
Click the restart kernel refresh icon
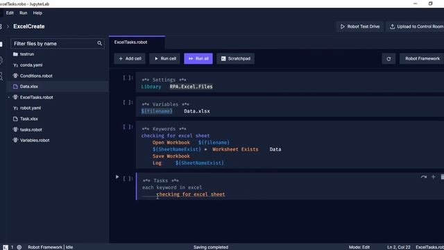388,58
